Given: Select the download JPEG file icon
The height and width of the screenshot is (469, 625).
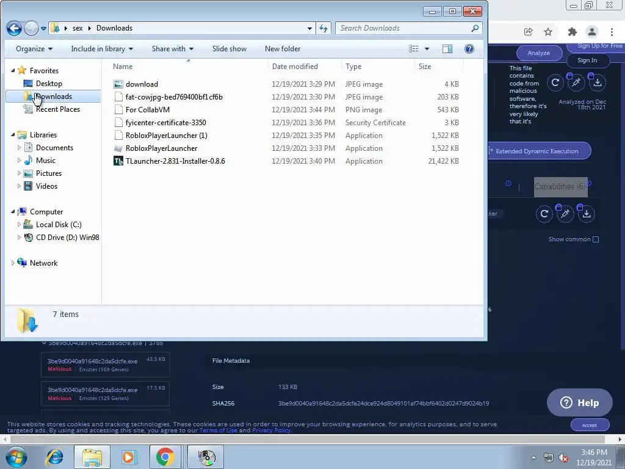Looking at the screenshot, I should click(x=118, y=84).
